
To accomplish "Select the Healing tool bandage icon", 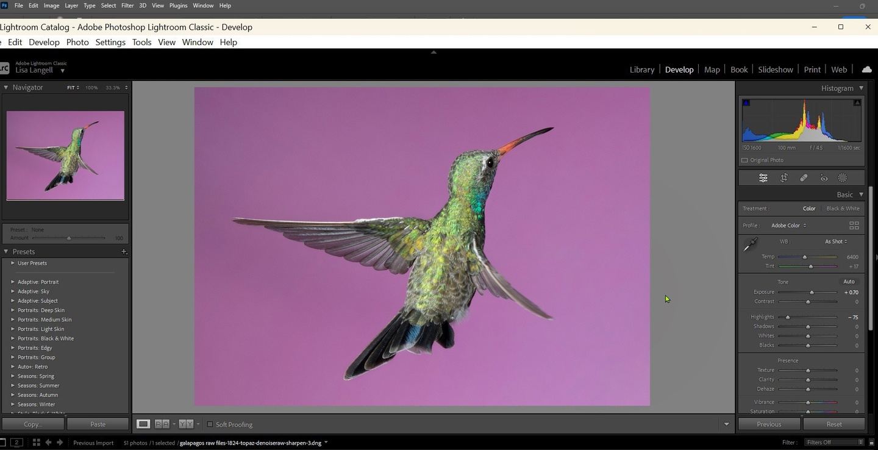I will (804, 178).
